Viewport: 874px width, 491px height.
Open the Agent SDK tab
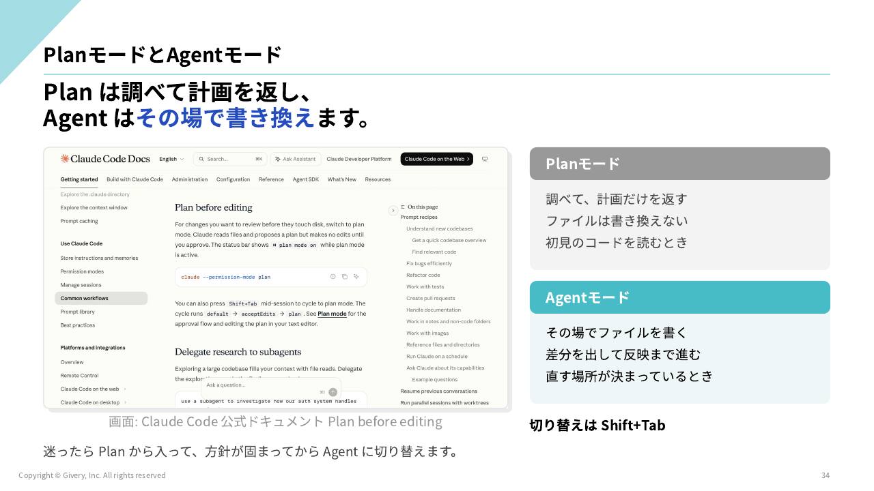point(306,179)
